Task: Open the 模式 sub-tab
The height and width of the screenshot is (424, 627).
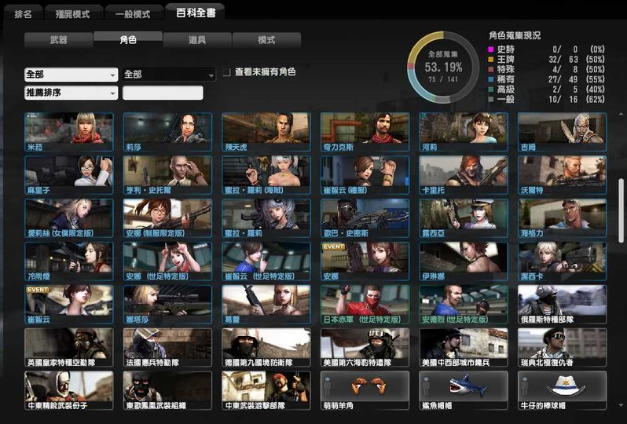Action: point(266,40)
